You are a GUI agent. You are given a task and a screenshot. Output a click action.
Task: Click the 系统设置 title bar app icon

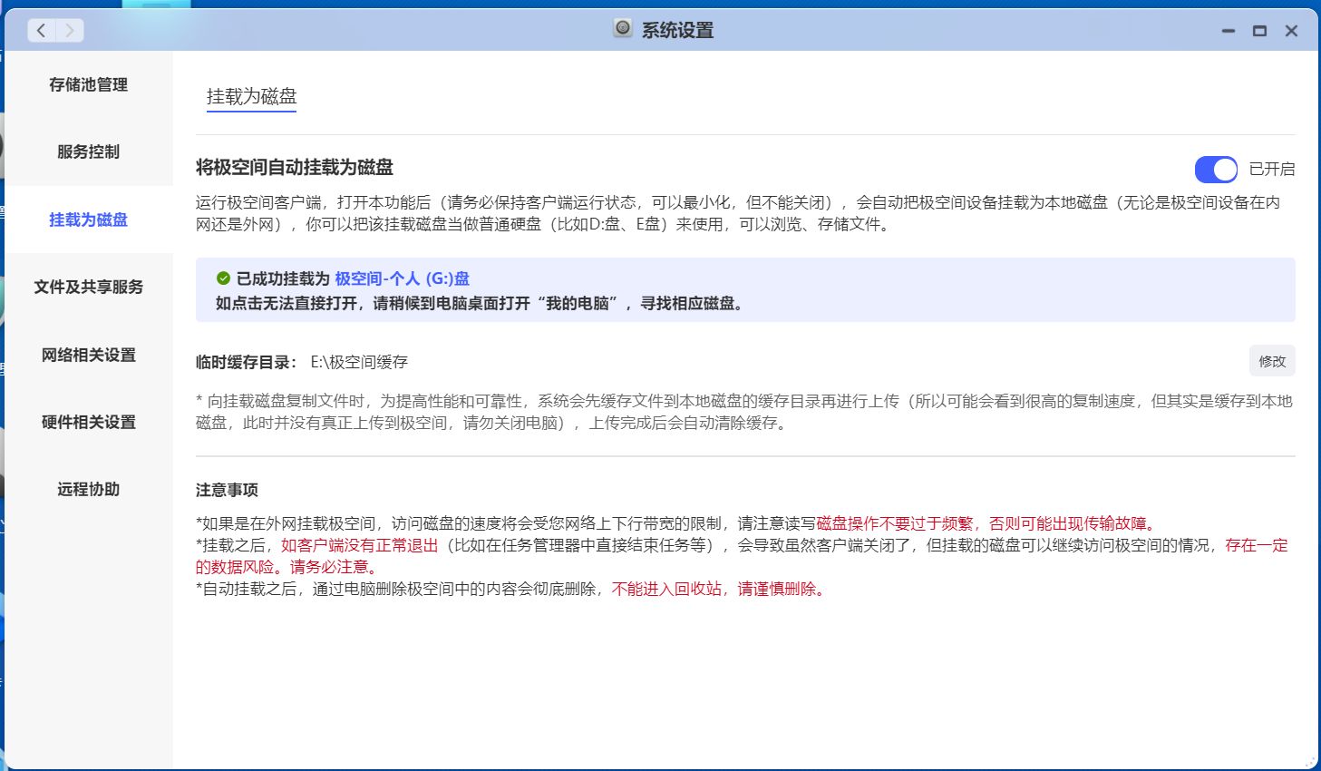tap(621, 29)
